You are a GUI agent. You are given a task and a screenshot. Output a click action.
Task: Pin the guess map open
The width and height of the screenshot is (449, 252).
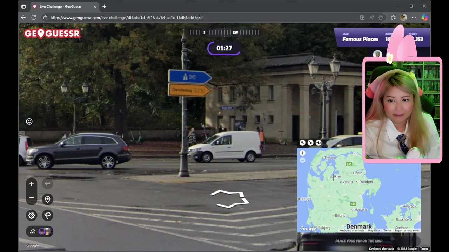tap(319, 142)
